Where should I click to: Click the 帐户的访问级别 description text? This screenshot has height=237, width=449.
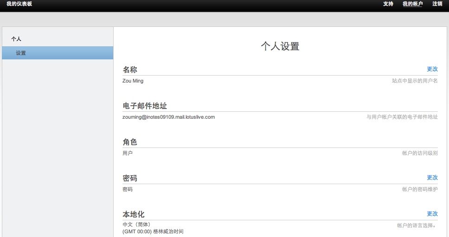(419, 153)
